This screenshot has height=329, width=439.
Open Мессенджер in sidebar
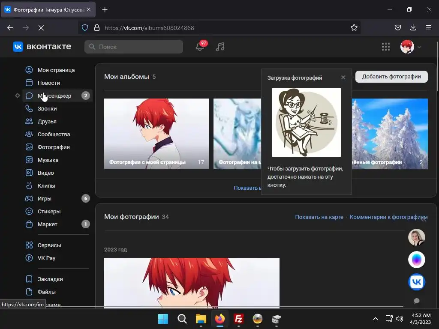pos(57,96)
